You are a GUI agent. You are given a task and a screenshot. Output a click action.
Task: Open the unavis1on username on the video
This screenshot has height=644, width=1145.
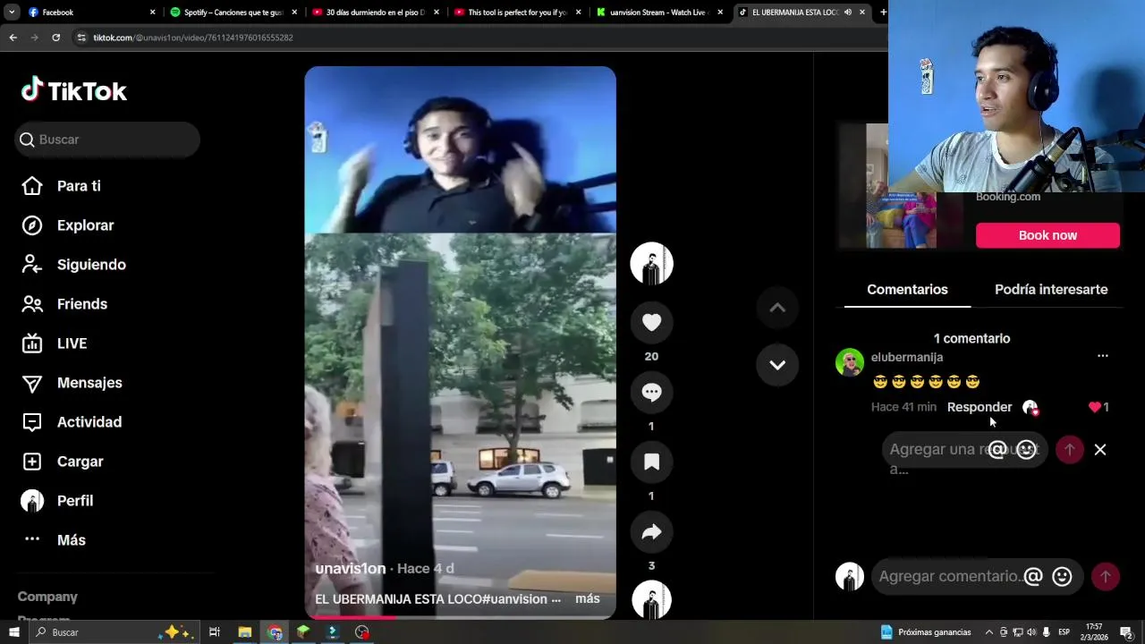pyautogui.click(x=351, y=569)
